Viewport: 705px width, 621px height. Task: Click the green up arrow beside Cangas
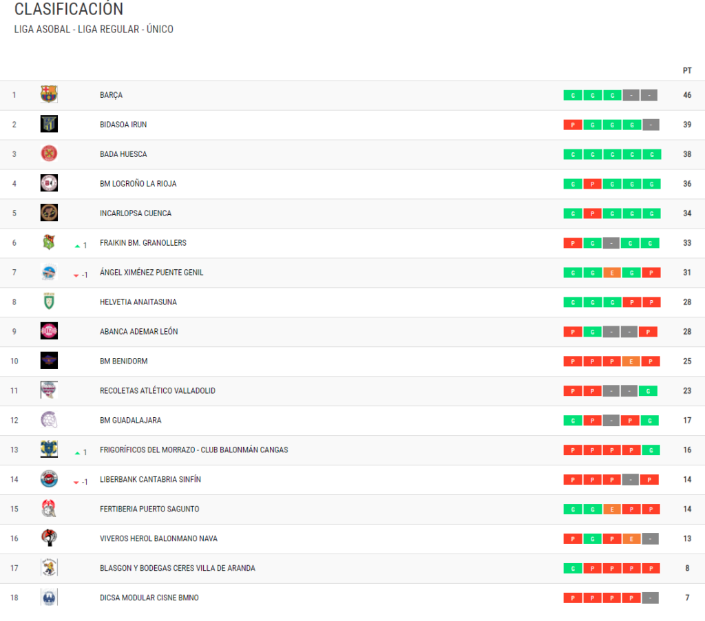point(77,453)
